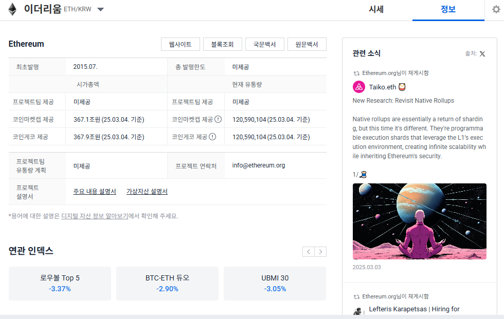
Task: Click the X (Twitter) source icon
Action: coord(482,54)
